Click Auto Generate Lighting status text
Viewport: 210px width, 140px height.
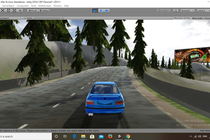click(x=205, y=131)
